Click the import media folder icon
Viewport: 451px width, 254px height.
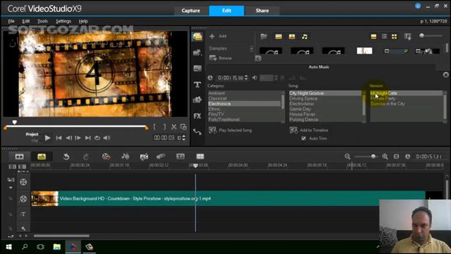coord(264,37)
